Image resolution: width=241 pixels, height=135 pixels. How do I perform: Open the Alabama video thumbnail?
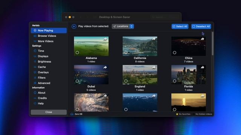(x=91, y=46)
